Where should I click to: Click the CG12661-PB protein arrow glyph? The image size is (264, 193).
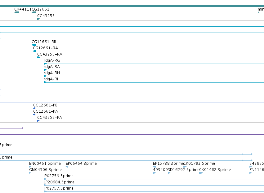tap(34, 108)
